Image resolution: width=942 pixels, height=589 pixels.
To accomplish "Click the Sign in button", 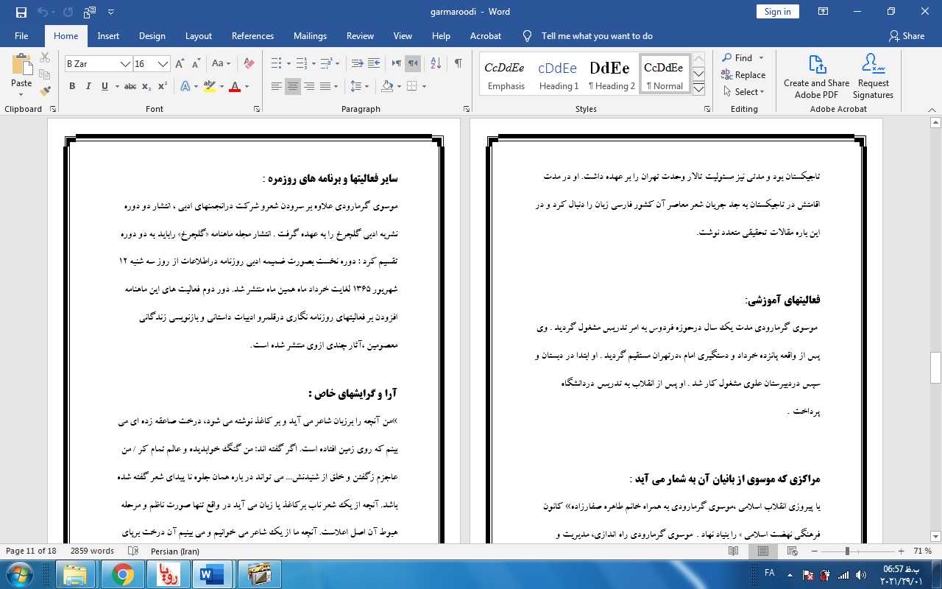I will coord(777,11).
